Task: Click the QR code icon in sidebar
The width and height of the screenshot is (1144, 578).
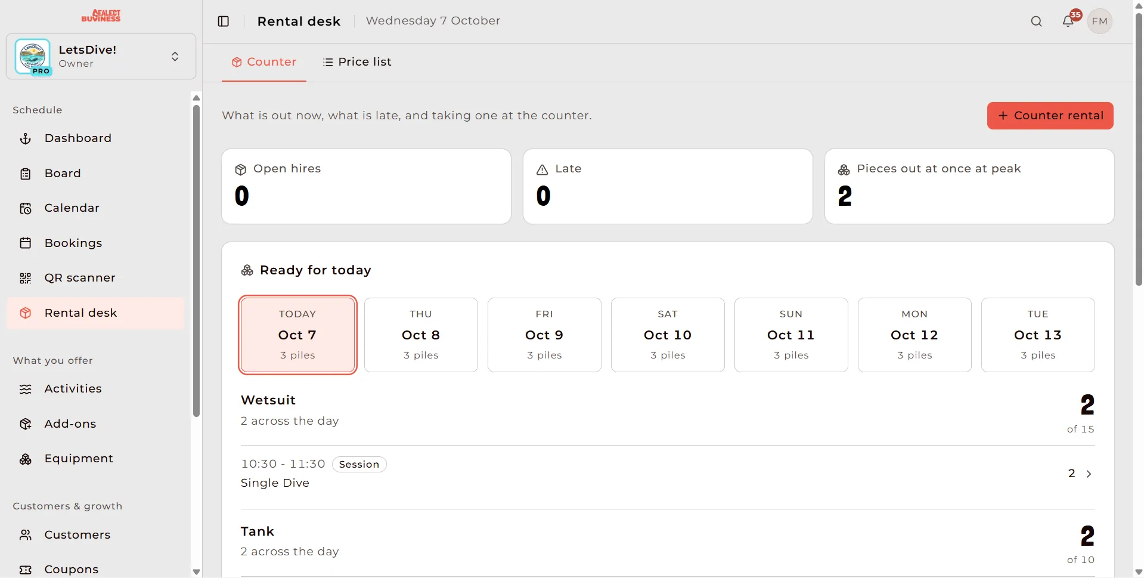Action: tap(26, 278)
